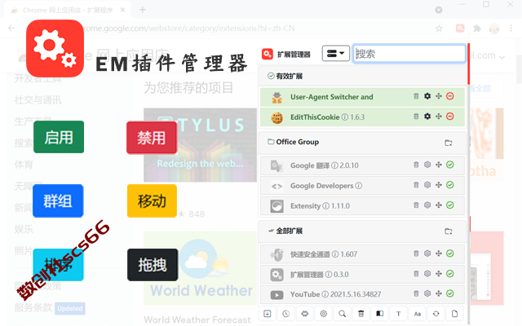Image resolution: width=522 pixels, height=326 pixels.
Task: Open options gear for User-Agent Switcher
Action: 427,96
